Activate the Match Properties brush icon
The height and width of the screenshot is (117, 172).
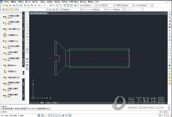point(35,6)
